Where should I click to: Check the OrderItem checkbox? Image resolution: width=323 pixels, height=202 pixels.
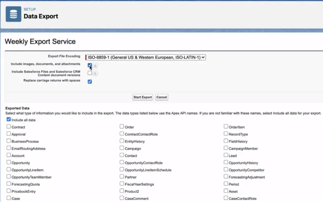coord(226,126)
